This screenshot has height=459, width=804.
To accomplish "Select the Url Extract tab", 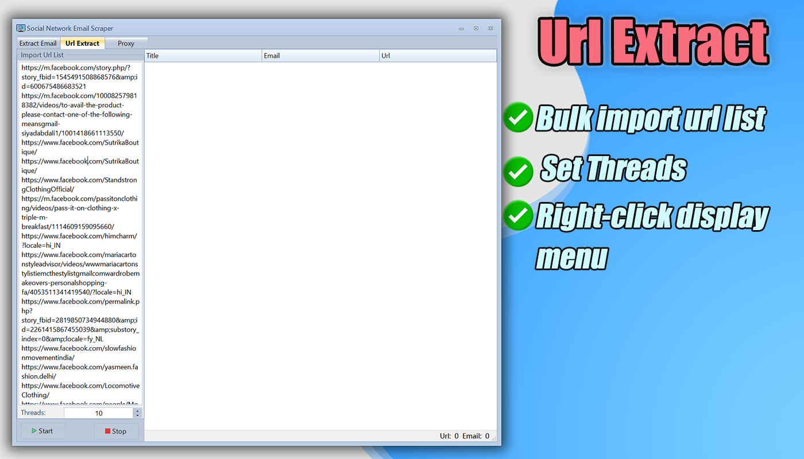I will click(82, 43).
